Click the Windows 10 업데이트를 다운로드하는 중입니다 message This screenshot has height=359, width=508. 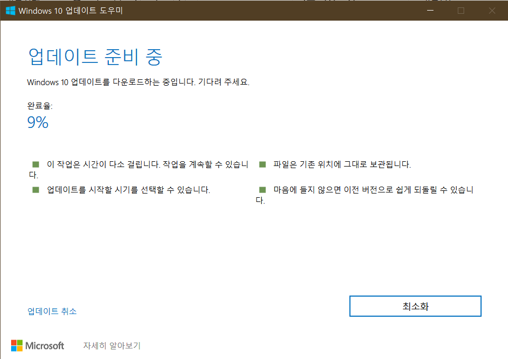[138, 82]
